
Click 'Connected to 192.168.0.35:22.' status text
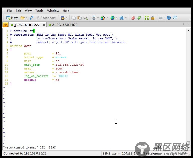(x=25, y=153)
